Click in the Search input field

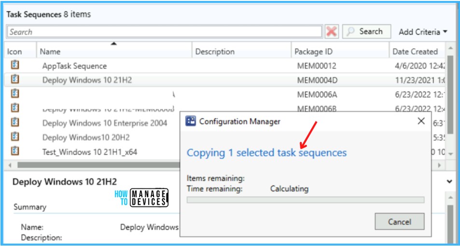164,32
